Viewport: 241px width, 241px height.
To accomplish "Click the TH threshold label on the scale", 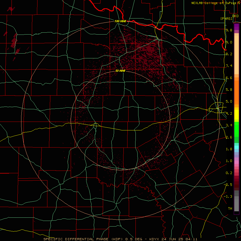I will click(230, 209).
